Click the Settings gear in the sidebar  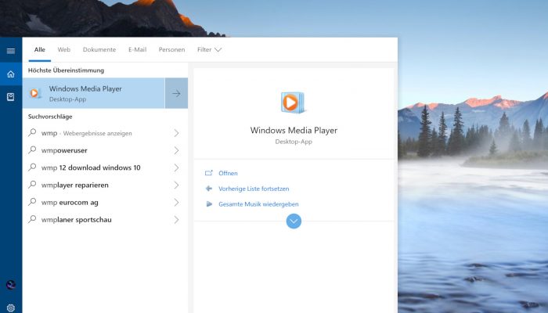[11, 308]
